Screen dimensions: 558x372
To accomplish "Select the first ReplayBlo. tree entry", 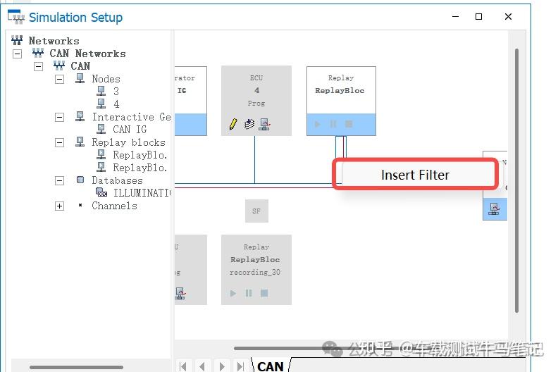I will [x=140, y=155].
